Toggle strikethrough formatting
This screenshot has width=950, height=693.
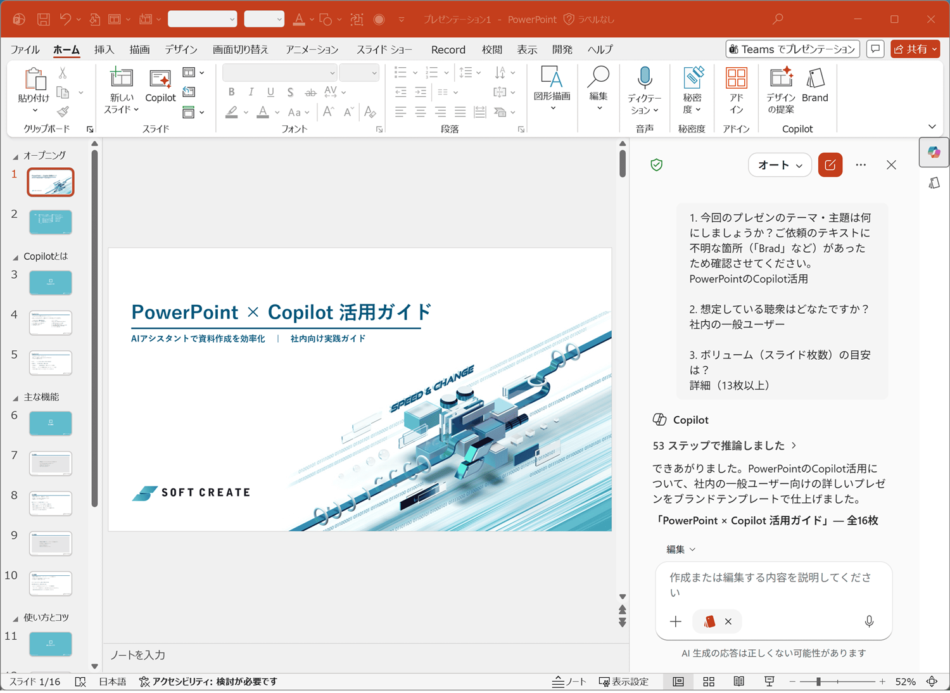click(310, 92)
